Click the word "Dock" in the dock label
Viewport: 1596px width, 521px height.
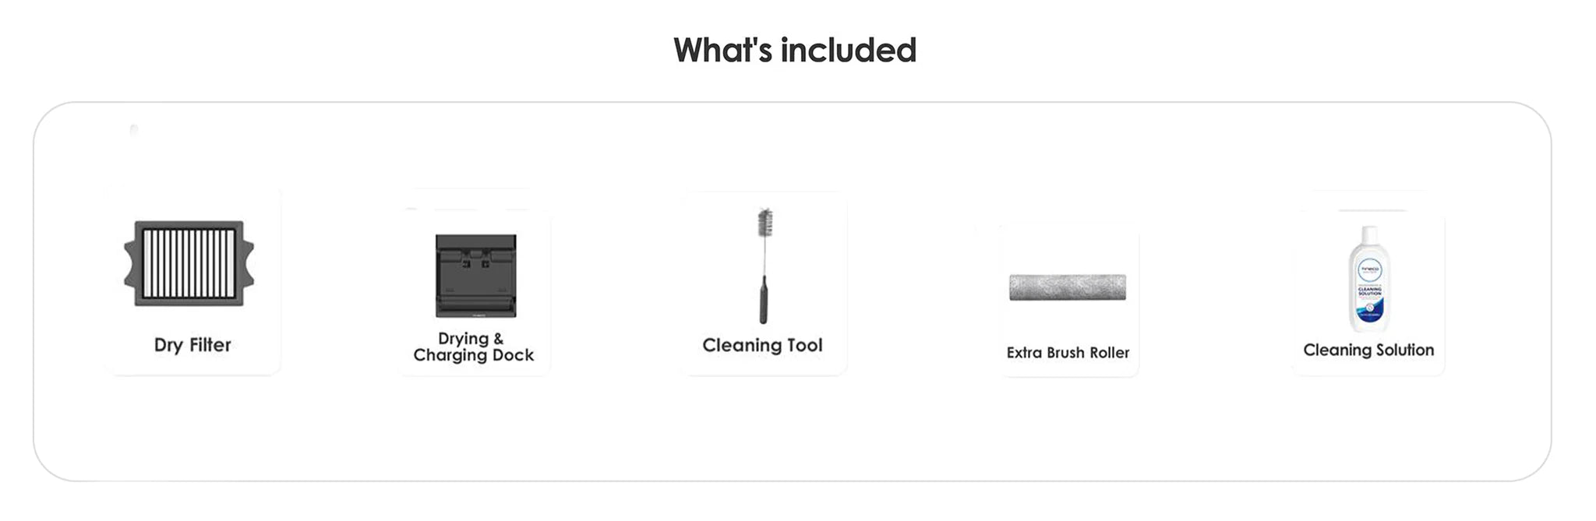click(513, 355)
